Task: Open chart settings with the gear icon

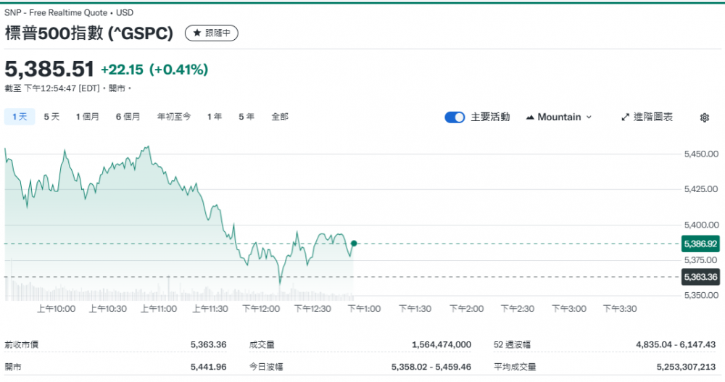Action: tap(704, 117)
